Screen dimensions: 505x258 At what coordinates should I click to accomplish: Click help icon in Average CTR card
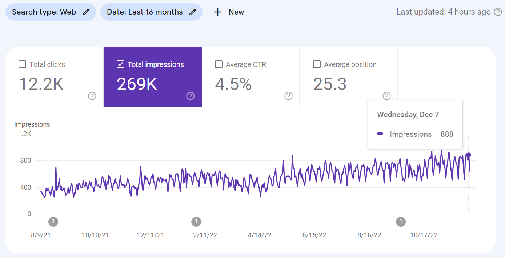288,96
